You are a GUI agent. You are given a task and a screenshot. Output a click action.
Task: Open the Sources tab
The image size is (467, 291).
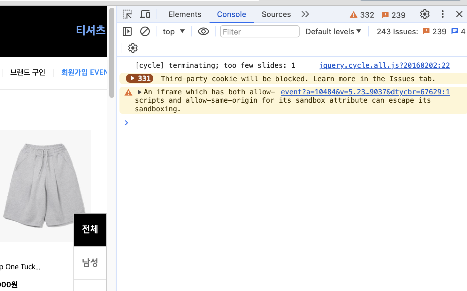pos(276,14)
